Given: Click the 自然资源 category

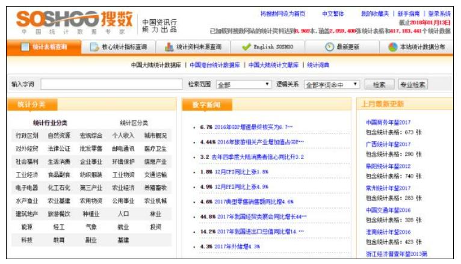Looking at the screenshot, I should tap(59, 135).
